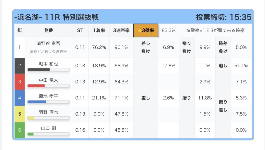Viewport: 265px width, 150px height.
Task: Select the red boat 3 badge
Action: 20,82
